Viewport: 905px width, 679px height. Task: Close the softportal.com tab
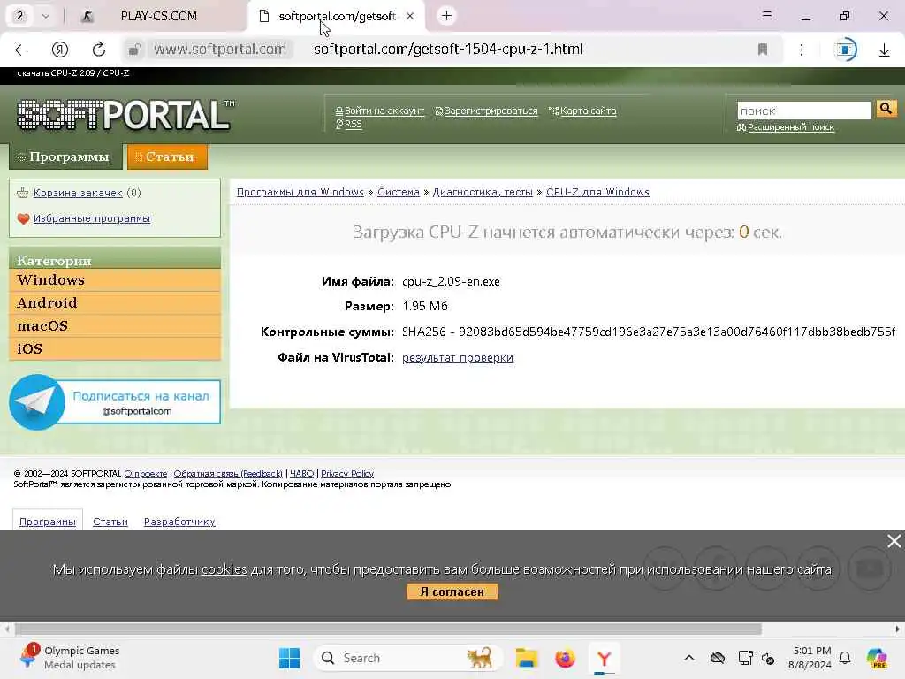(410, 16)
